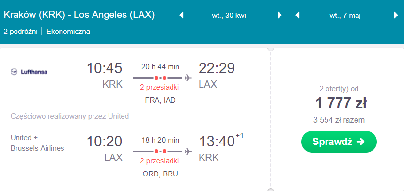Click the outbound stopover dots on route line

coord(160,78)
